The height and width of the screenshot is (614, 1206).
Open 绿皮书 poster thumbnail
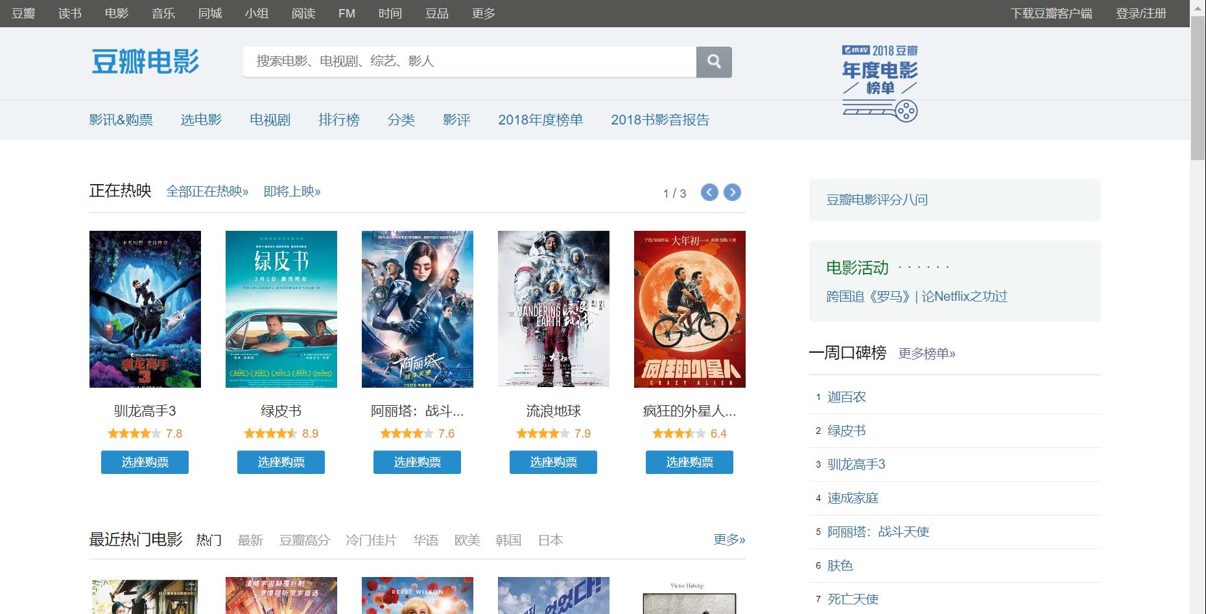pyautogui.click(x=281, y=309)
